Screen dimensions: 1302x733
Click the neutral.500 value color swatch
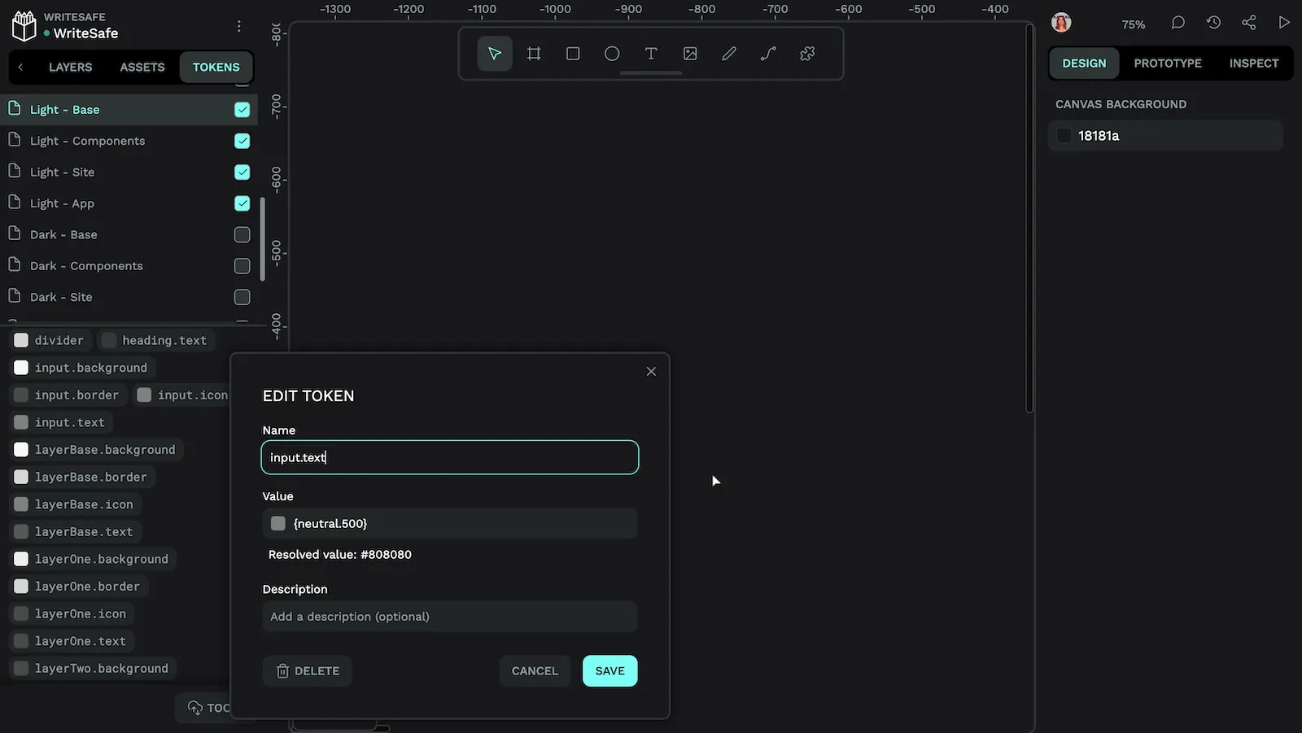pos(278,523)
